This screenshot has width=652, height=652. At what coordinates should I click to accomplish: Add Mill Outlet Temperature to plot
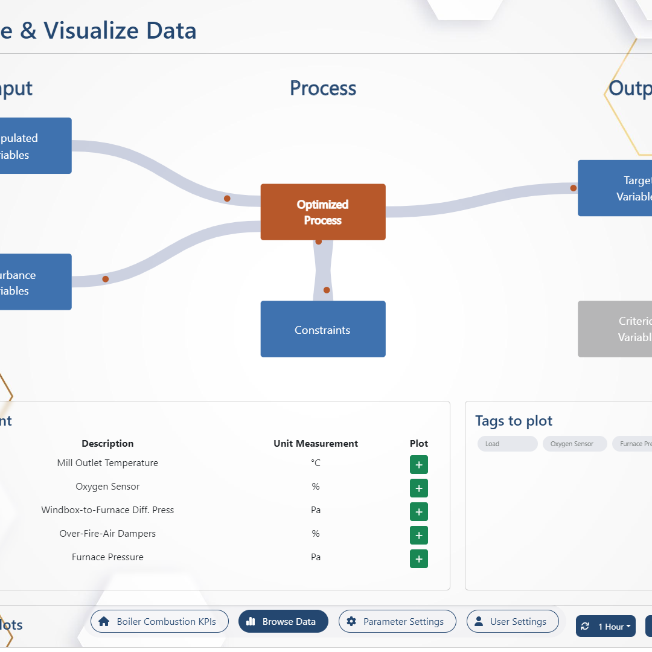coord(418,465)
